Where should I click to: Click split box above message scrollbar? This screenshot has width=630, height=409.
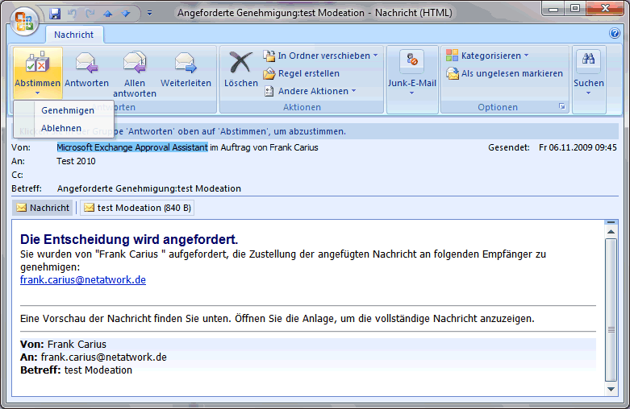tap(611, 222)
